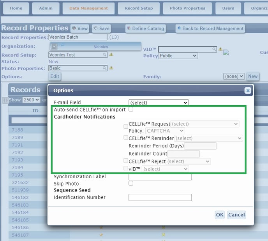Click warning icon next to Photo Properties field

(x=111, y=68)
